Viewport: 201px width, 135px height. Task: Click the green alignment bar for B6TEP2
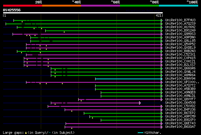tap(122, 113)
